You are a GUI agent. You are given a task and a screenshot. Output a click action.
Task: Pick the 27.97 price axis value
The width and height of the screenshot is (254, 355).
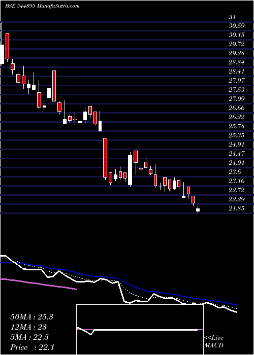coord(237,81)
